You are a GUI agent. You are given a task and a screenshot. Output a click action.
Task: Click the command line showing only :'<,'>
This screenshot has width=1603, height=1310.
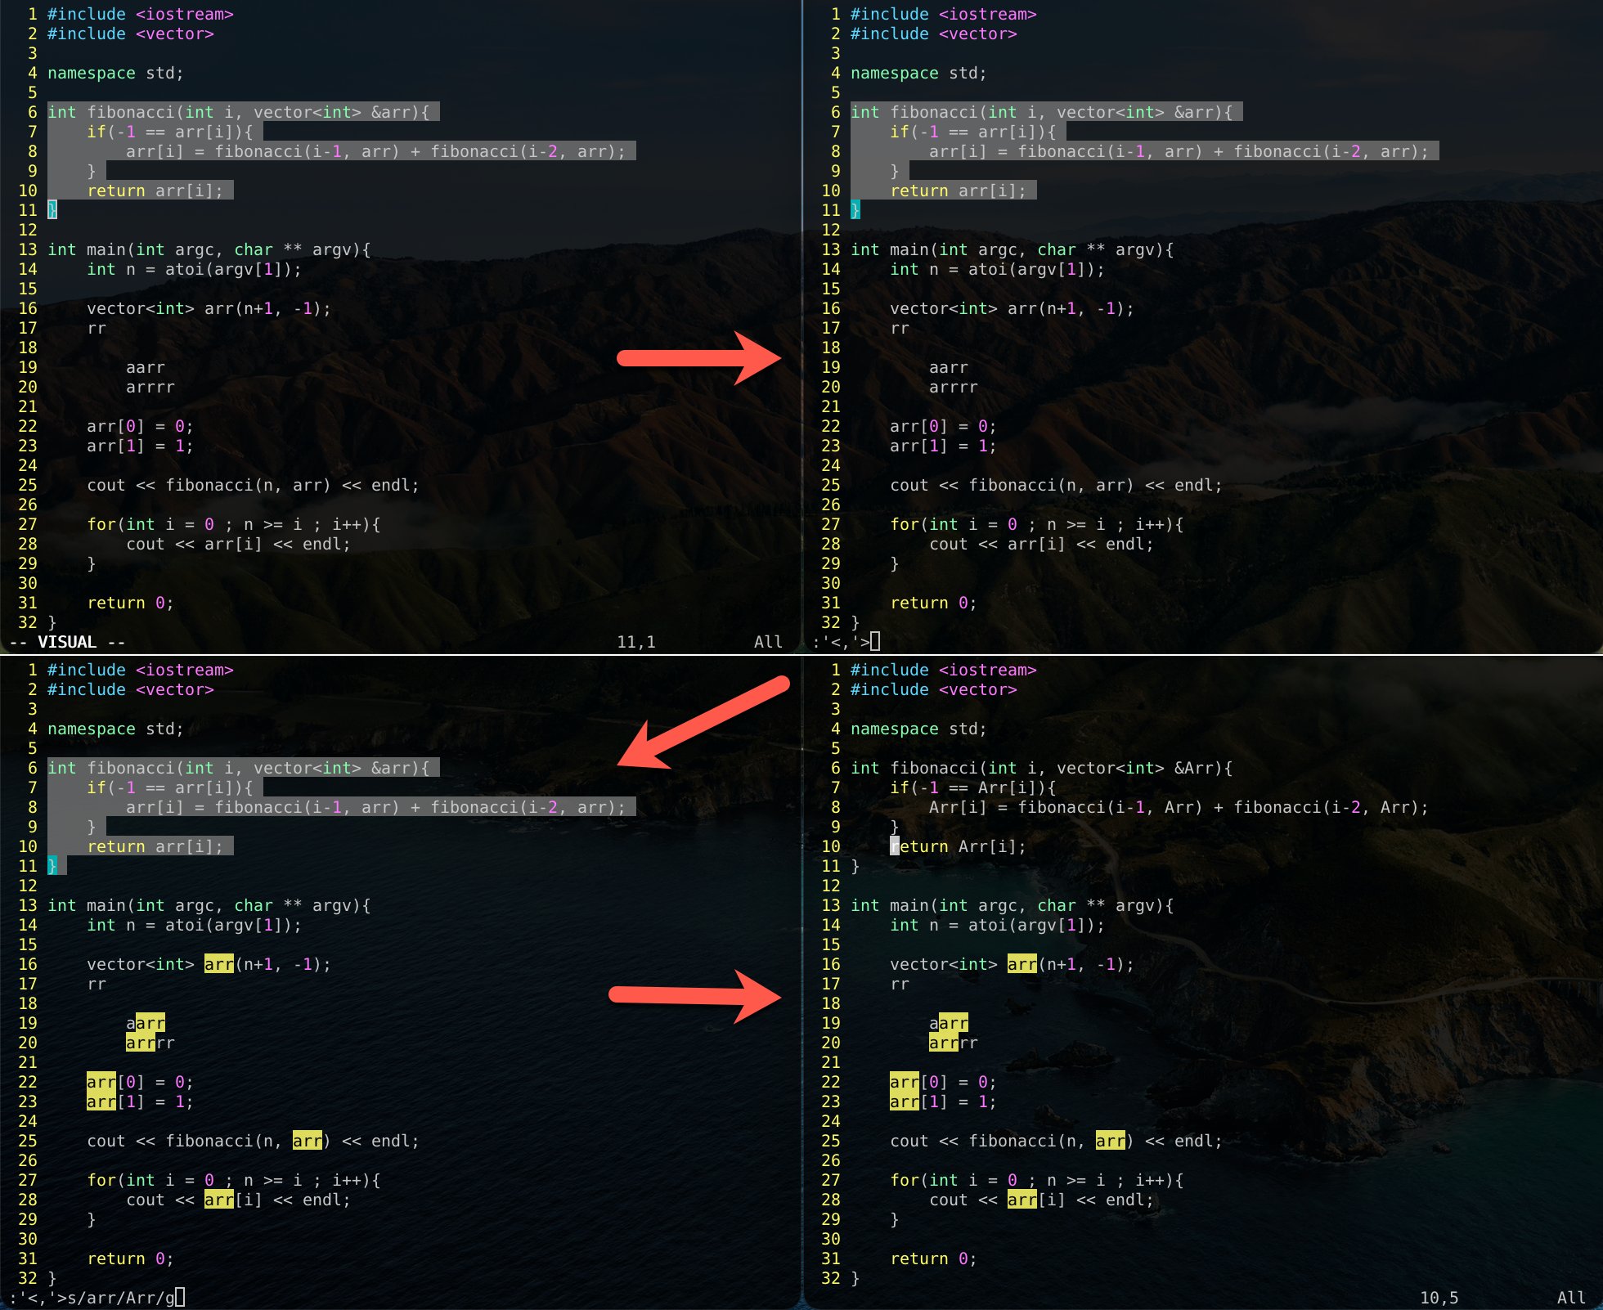tap(841, 642)
